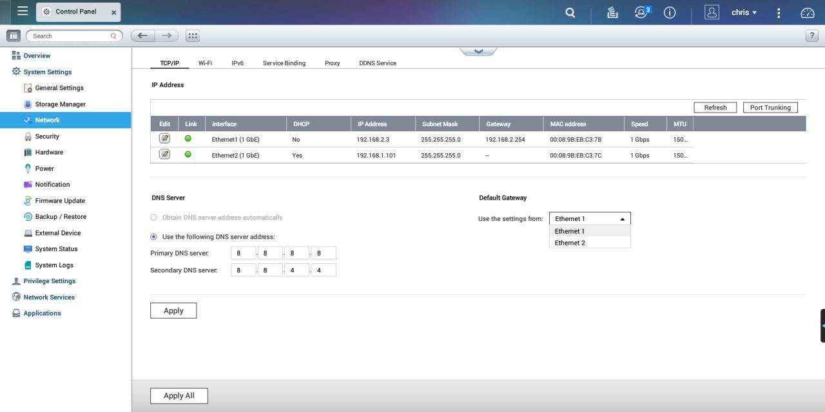The height and width of the screenshot is (412, 825).
Task: Open the main hamburger menu
Action: (x=23, y=12)
